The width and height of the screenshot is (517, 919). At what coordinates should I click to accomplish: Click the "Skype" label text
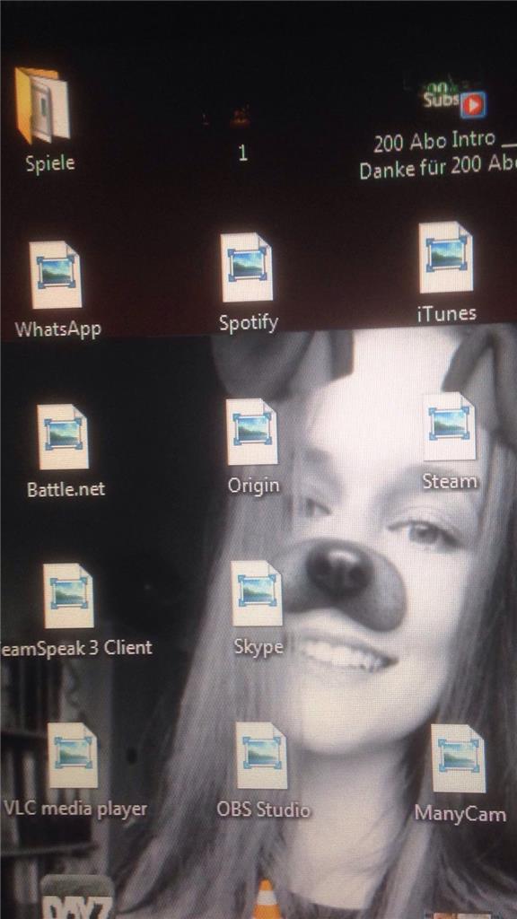pyautogui.click(x=259, y=647)
